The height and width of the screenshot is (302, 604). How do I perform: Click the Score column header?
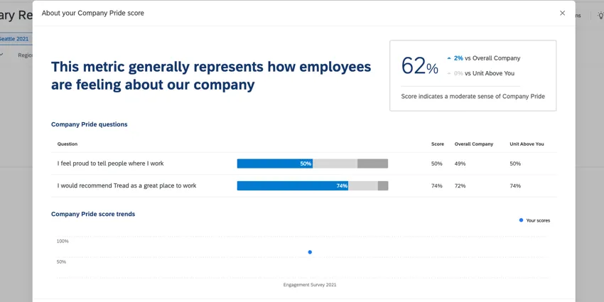click(437, 144)
